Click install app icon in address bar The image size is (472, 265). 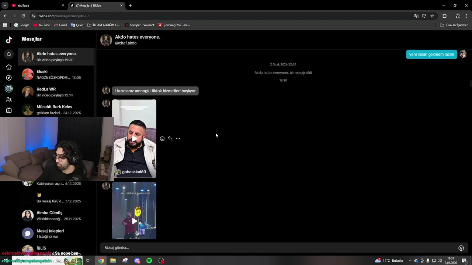[x=424, y=16]
